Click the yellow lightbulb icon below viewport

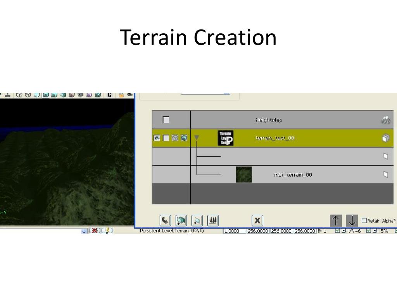(107, 230)
